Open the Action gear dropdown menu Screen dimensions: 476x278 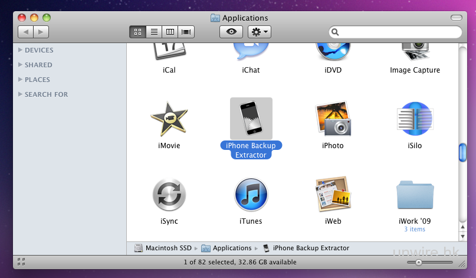pyautogui.click(x=260, y=32)
